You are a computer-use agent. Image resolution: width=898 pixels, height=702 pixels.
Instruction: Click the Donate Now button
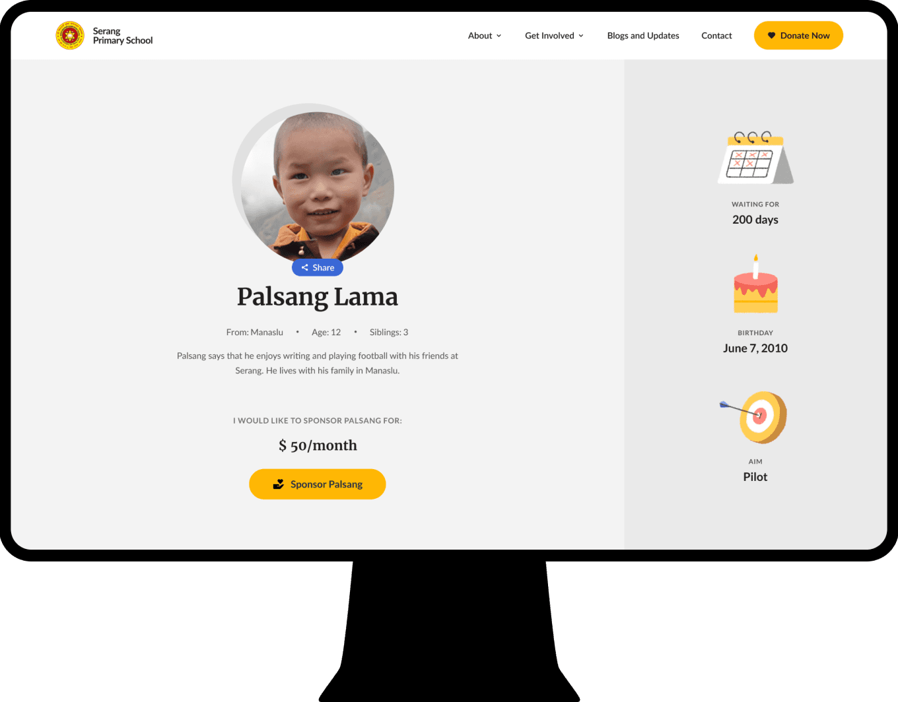[x=798, y=36]
